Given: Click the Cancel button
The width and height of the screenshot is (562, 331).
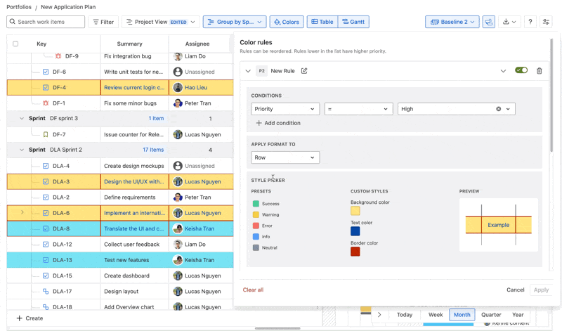Looking at the screenshot, I should click(x=515, y=290).
